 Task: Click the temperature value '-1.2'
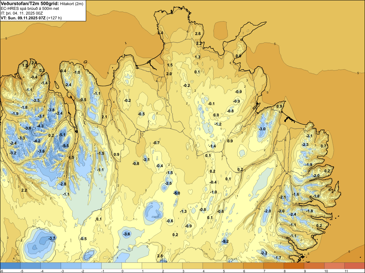pos(218,124)
